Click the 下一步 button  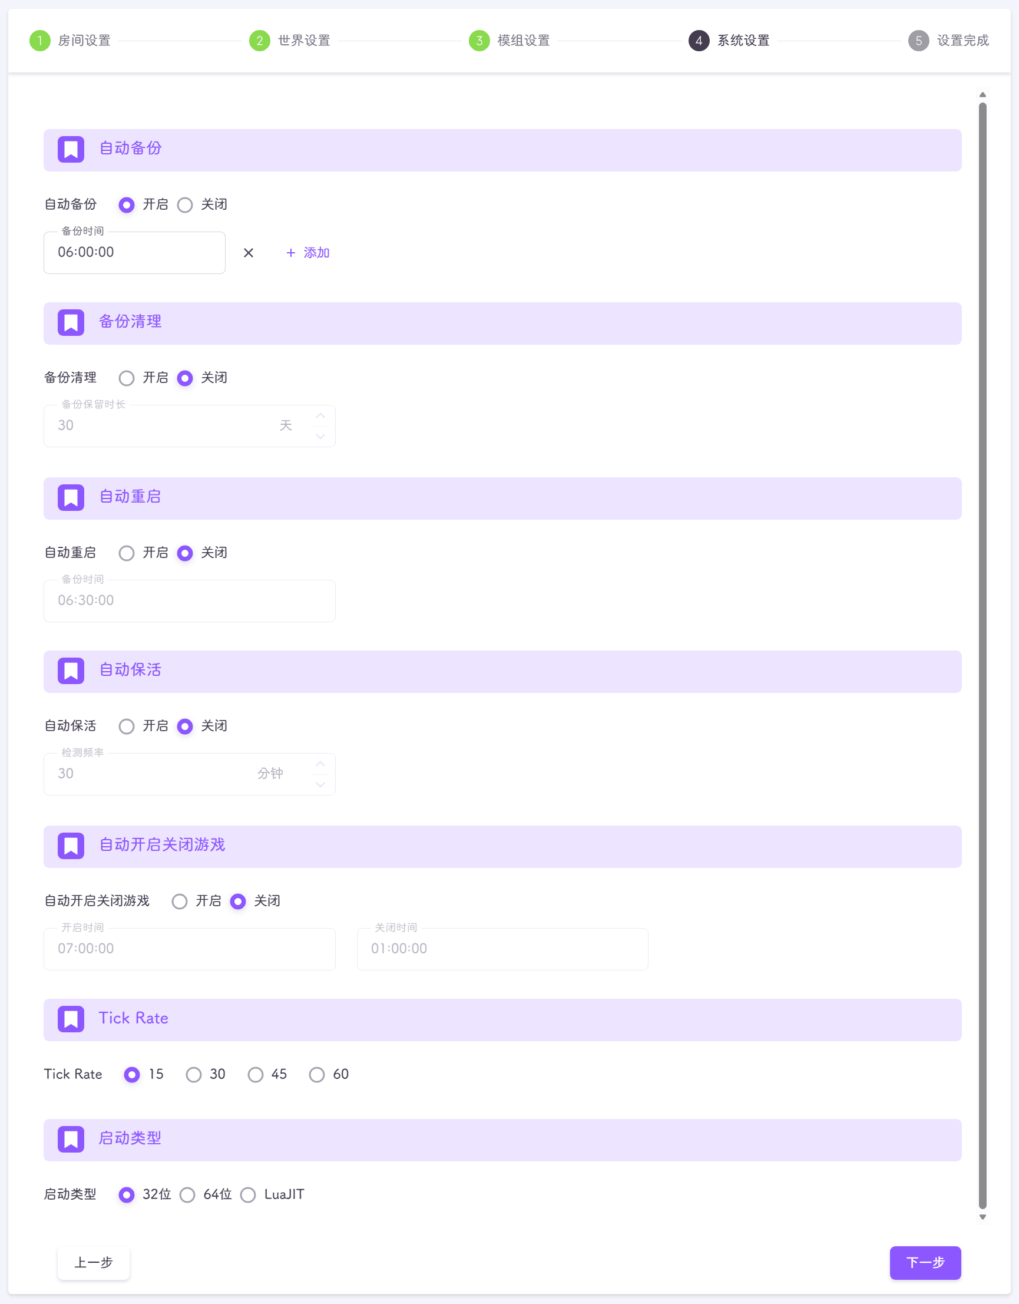pyautogui.click(x=925, y=1263)
